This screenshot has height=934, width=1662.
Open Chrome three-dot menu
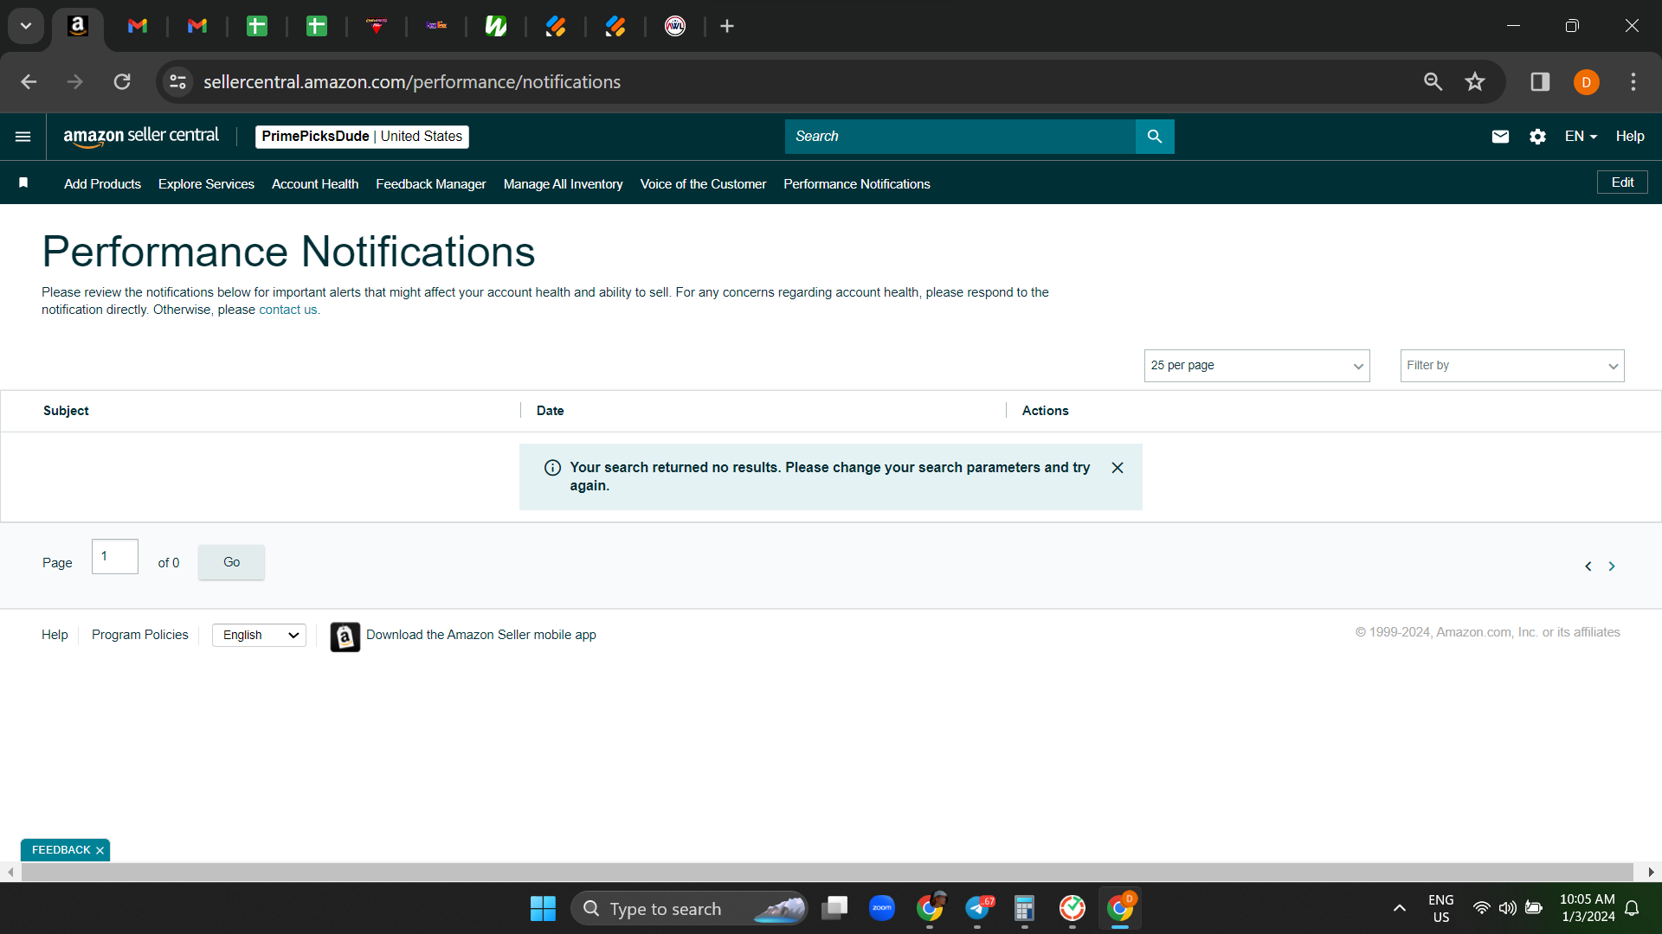click(x=1633, y=82)
